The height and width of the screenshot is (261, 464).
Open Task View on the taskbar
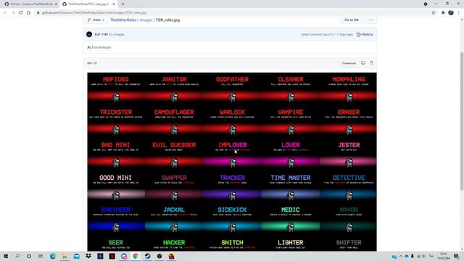point(41,256)
